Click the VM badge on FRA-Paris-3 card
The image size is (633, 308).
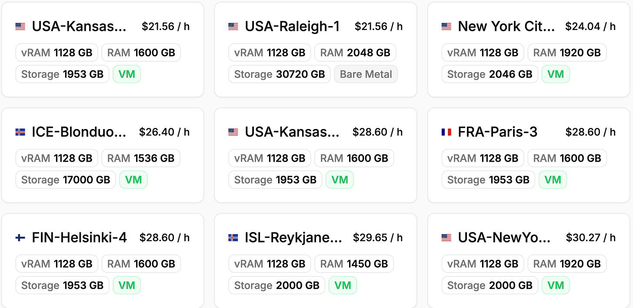click(552, 180)
